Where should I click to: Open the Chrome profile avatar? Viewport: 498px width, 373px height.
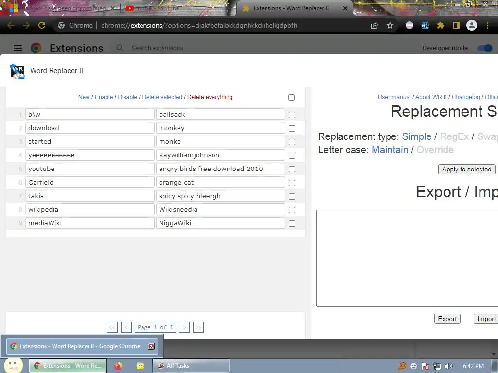[472, 25]
